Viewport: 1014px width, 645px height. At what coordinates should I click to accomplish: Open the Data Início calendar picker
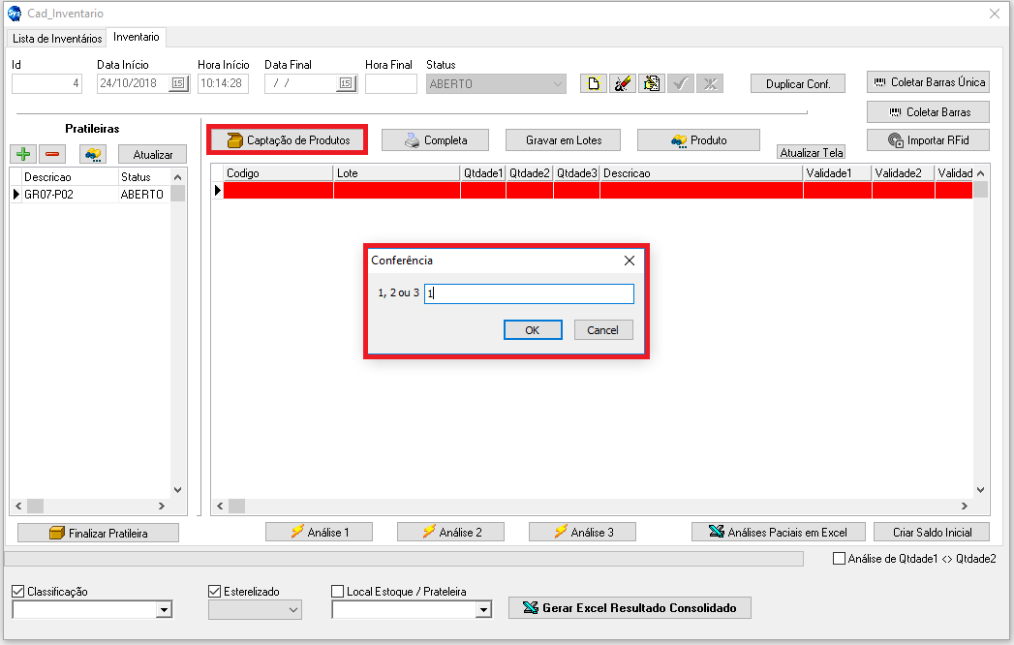coord(177,84)
